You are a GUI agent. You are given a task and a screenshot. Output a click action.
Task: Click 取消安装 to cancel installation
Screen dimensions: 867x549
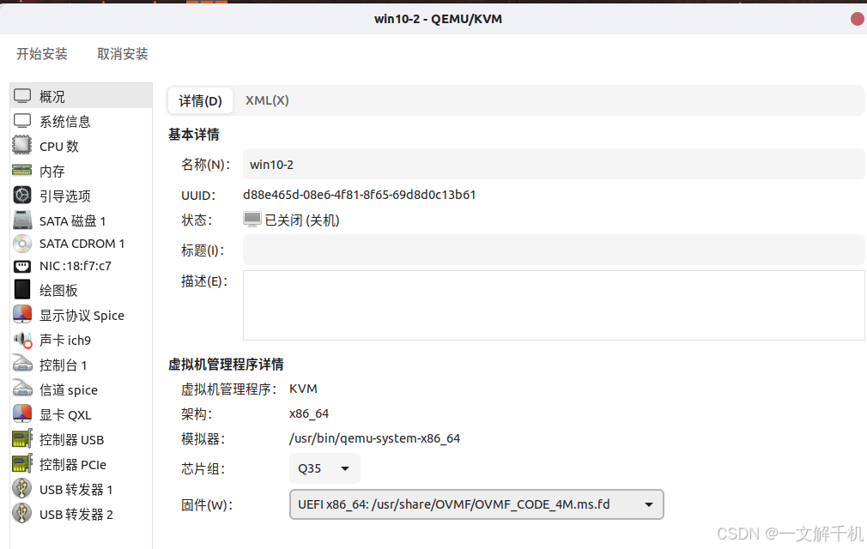click(x=121, y=53)
